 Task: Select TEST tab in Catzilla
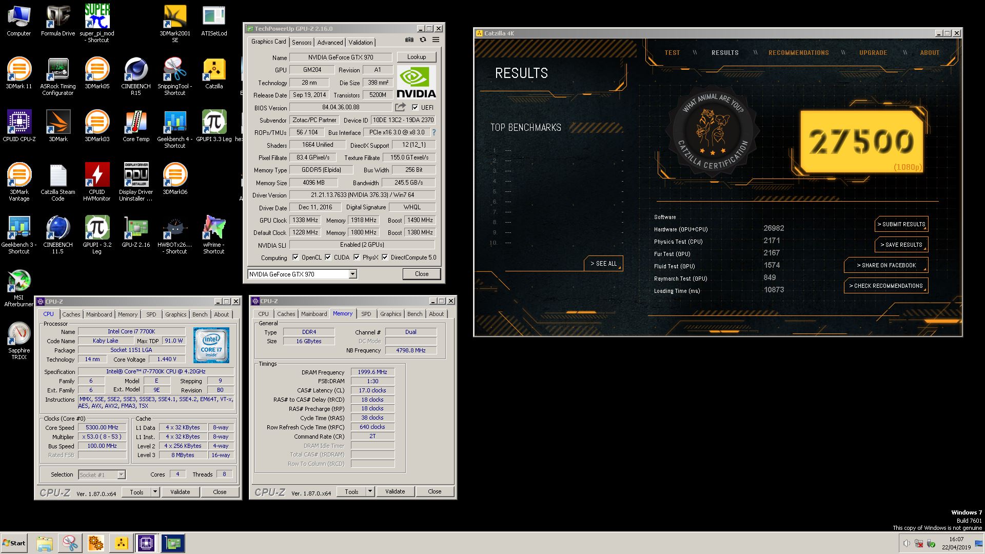tap(672, 53)
